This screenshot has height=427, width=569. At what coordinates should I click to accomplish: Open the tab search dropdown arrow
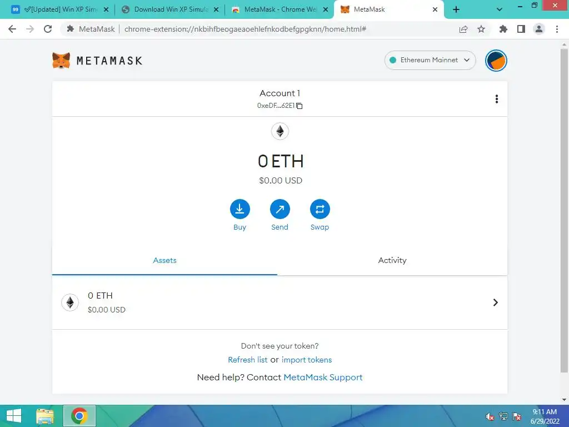(500, 10)
